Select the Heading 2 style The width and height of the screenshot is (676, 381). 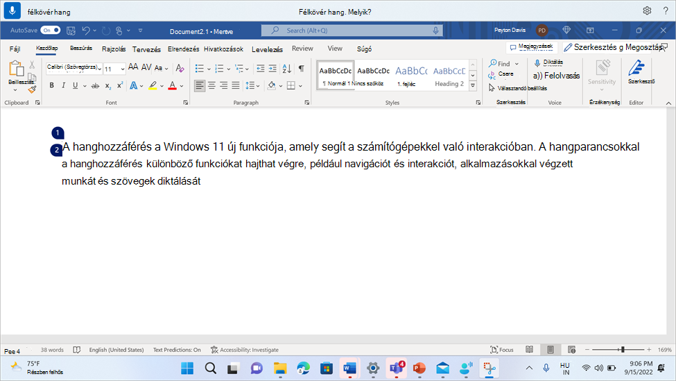pyautogui.click(x=449, y=76)
